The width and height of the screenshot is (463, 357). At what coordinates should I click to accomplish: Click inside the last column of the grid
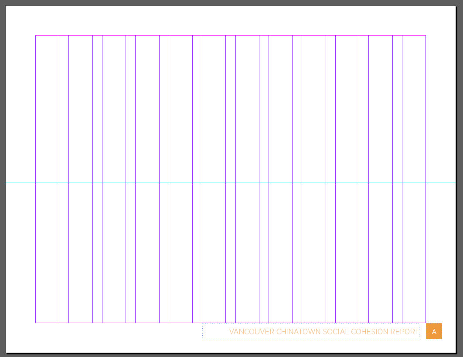[414, 109]
